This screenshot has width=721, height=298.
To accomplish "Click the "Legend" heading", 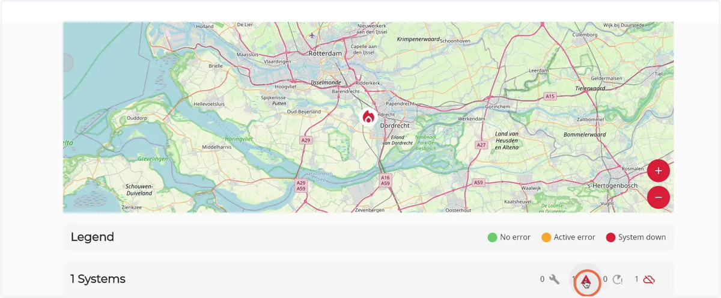I will pyautogui.click(x=93, y=237).
